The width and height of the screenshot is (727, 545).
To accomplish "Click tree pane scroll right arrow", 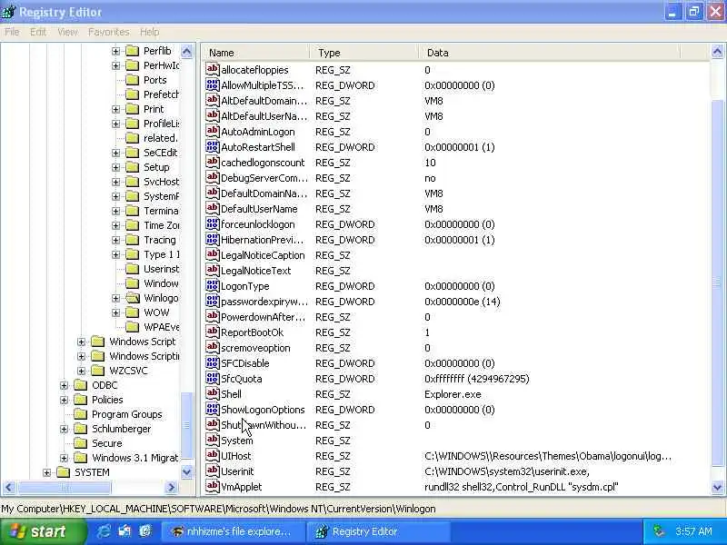I will 172,487.
